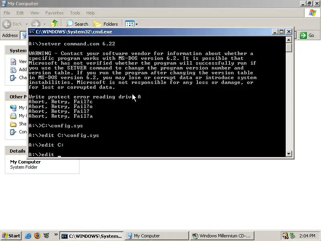Click the cmd.exe title bar icon
This screenshot has width=321, height=241.
click(32, 32)
